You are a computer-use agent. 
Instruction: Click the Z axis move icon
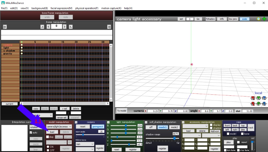[x=264, y=103]
